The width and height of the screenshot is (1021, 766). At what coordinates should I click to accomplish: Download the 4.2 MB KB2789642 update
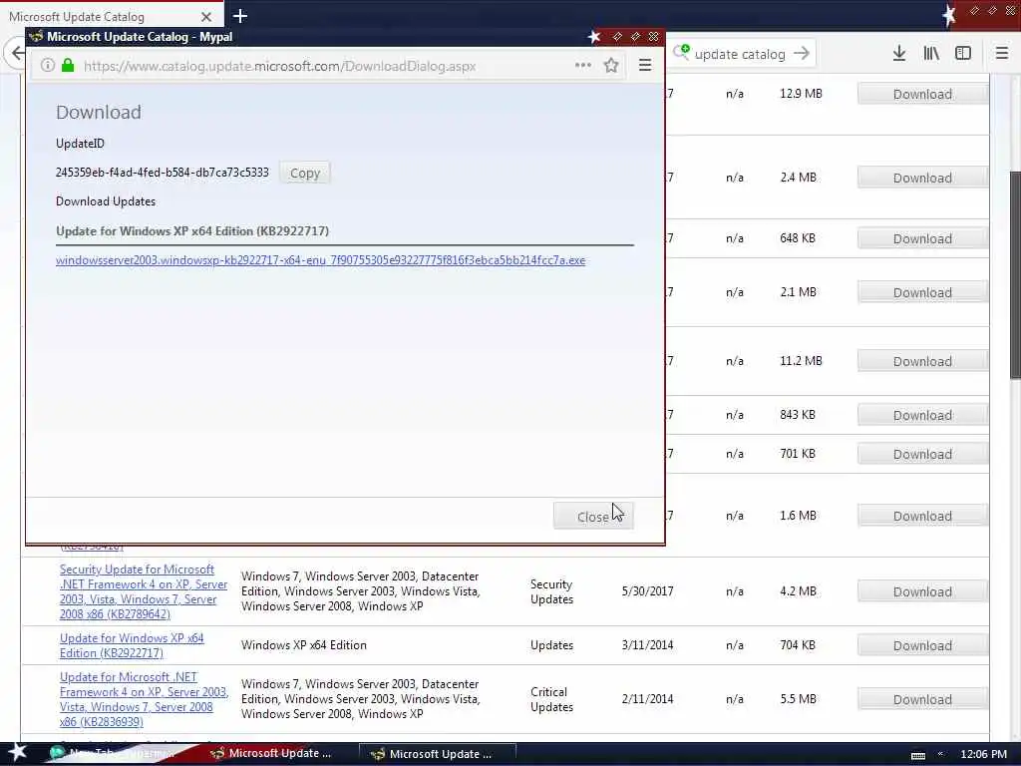922,591
